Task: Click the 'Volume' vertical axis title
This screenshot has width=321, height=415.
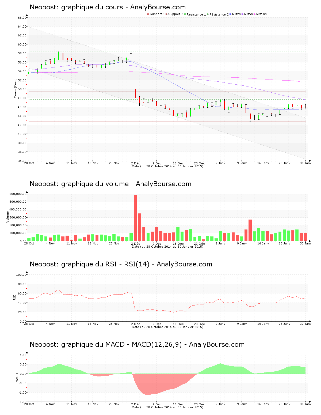Action: pos(8,217)
